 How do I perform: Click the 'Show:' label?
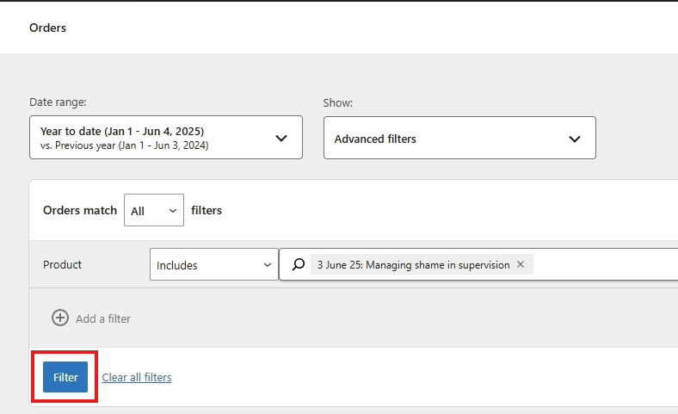(x=337, y=103)
